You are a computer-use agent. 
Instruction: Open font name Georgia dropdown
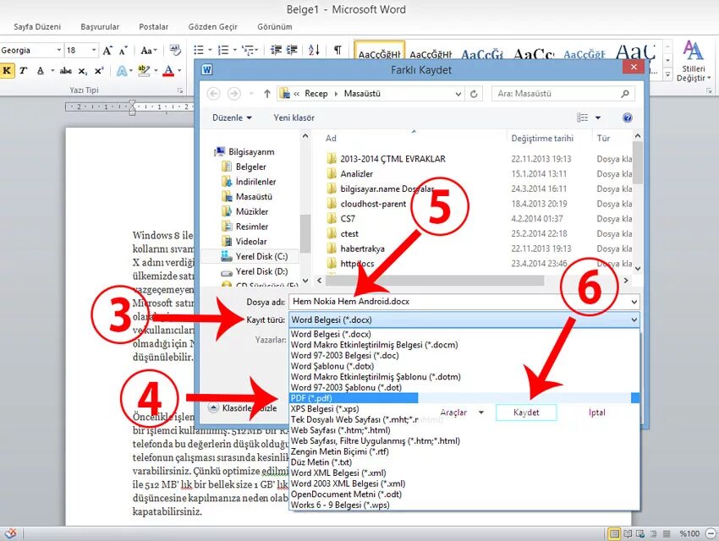point(58,50)
